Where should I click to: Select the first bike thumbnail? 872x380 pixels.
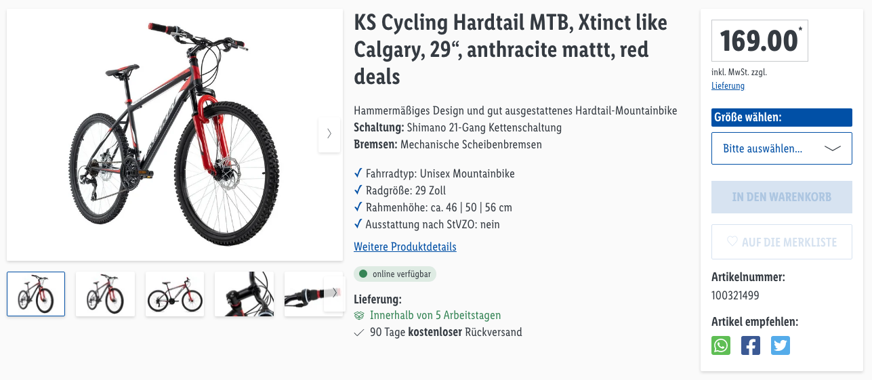36,294
